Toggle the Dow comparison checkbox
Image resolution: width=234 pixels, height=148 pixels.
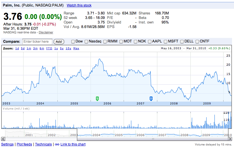coord(73,42)
